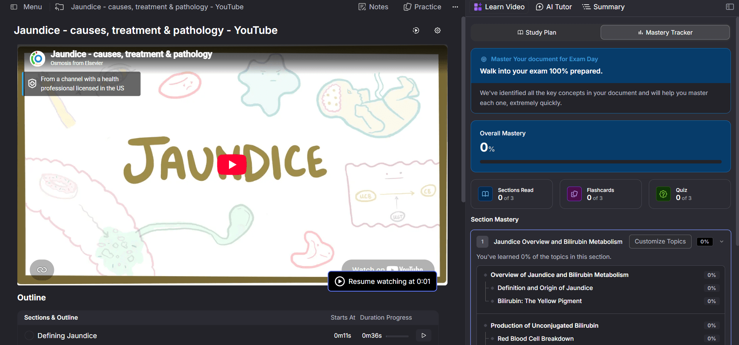Click the Quiz card icon
Screen dimensions: 739x345
click(x=663, y=194)
